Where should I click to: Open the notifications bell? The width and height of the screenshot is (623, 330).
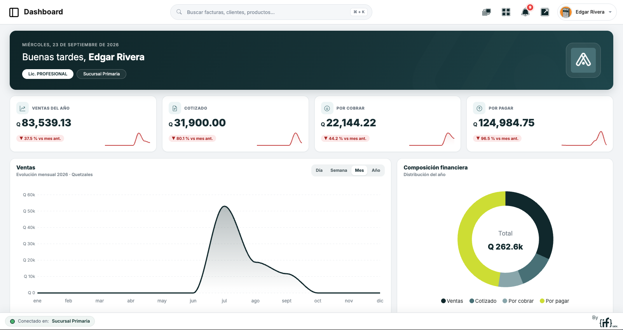[x=525, y=12]
